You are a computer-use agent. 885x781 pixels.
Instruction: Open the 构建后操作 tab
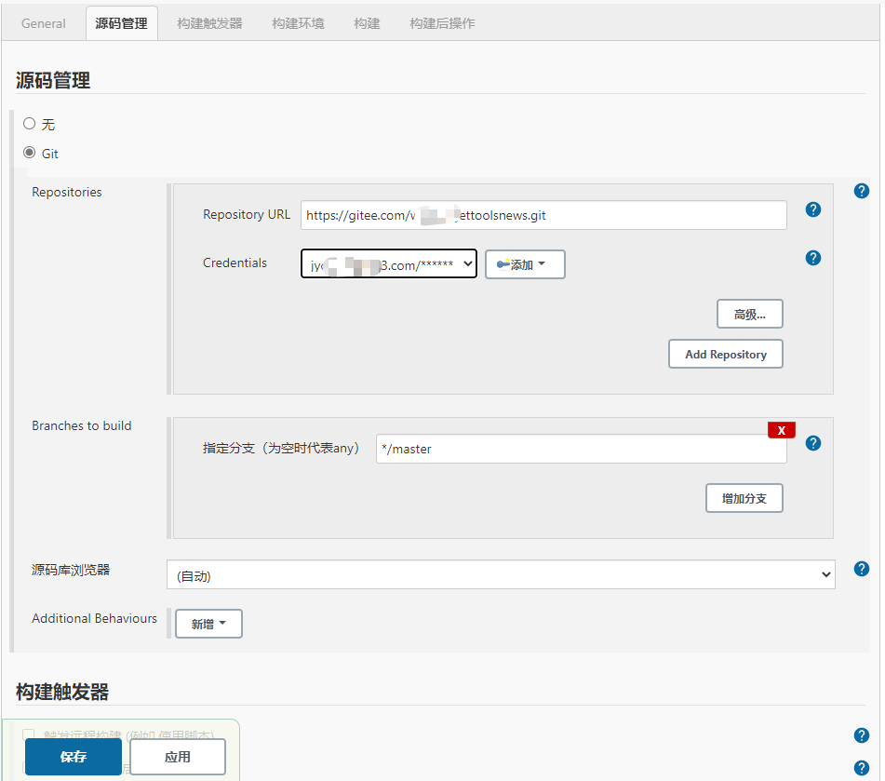pos(442,23)
